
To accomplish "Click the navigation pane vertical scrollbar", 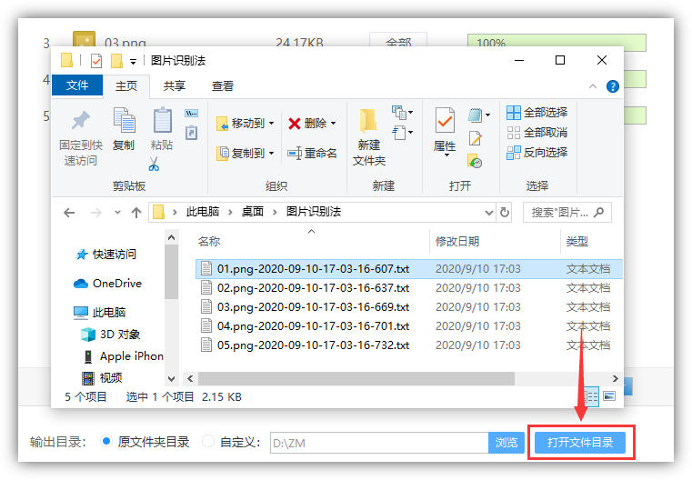I will point(171,272).
